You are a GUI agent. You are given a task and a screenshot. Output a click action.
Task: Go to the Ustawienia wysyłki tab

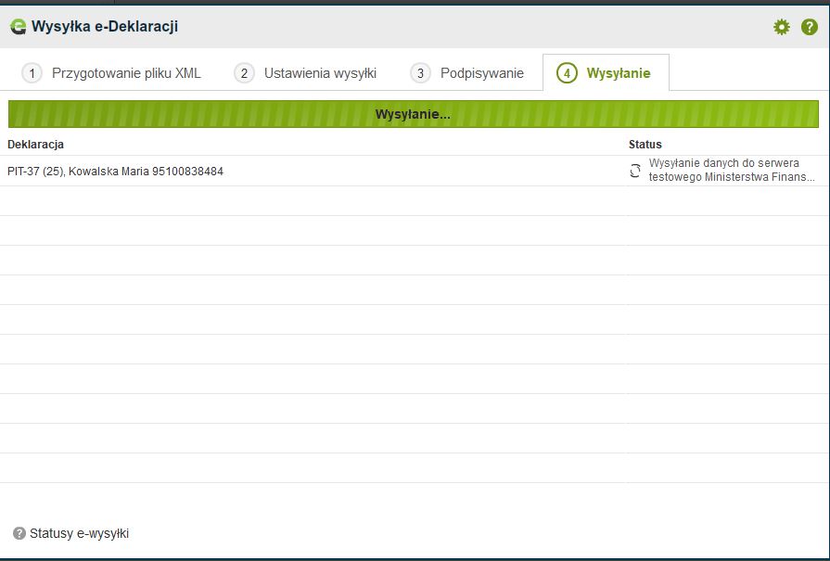pyautogui.click(x=320, y=73)
